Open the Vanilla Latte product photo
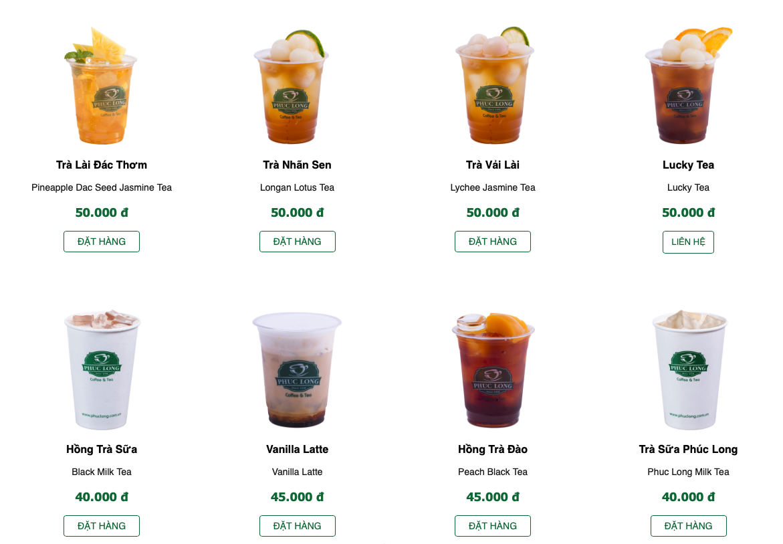Screen dimensions: 783x544 click(x=297, y=369)
